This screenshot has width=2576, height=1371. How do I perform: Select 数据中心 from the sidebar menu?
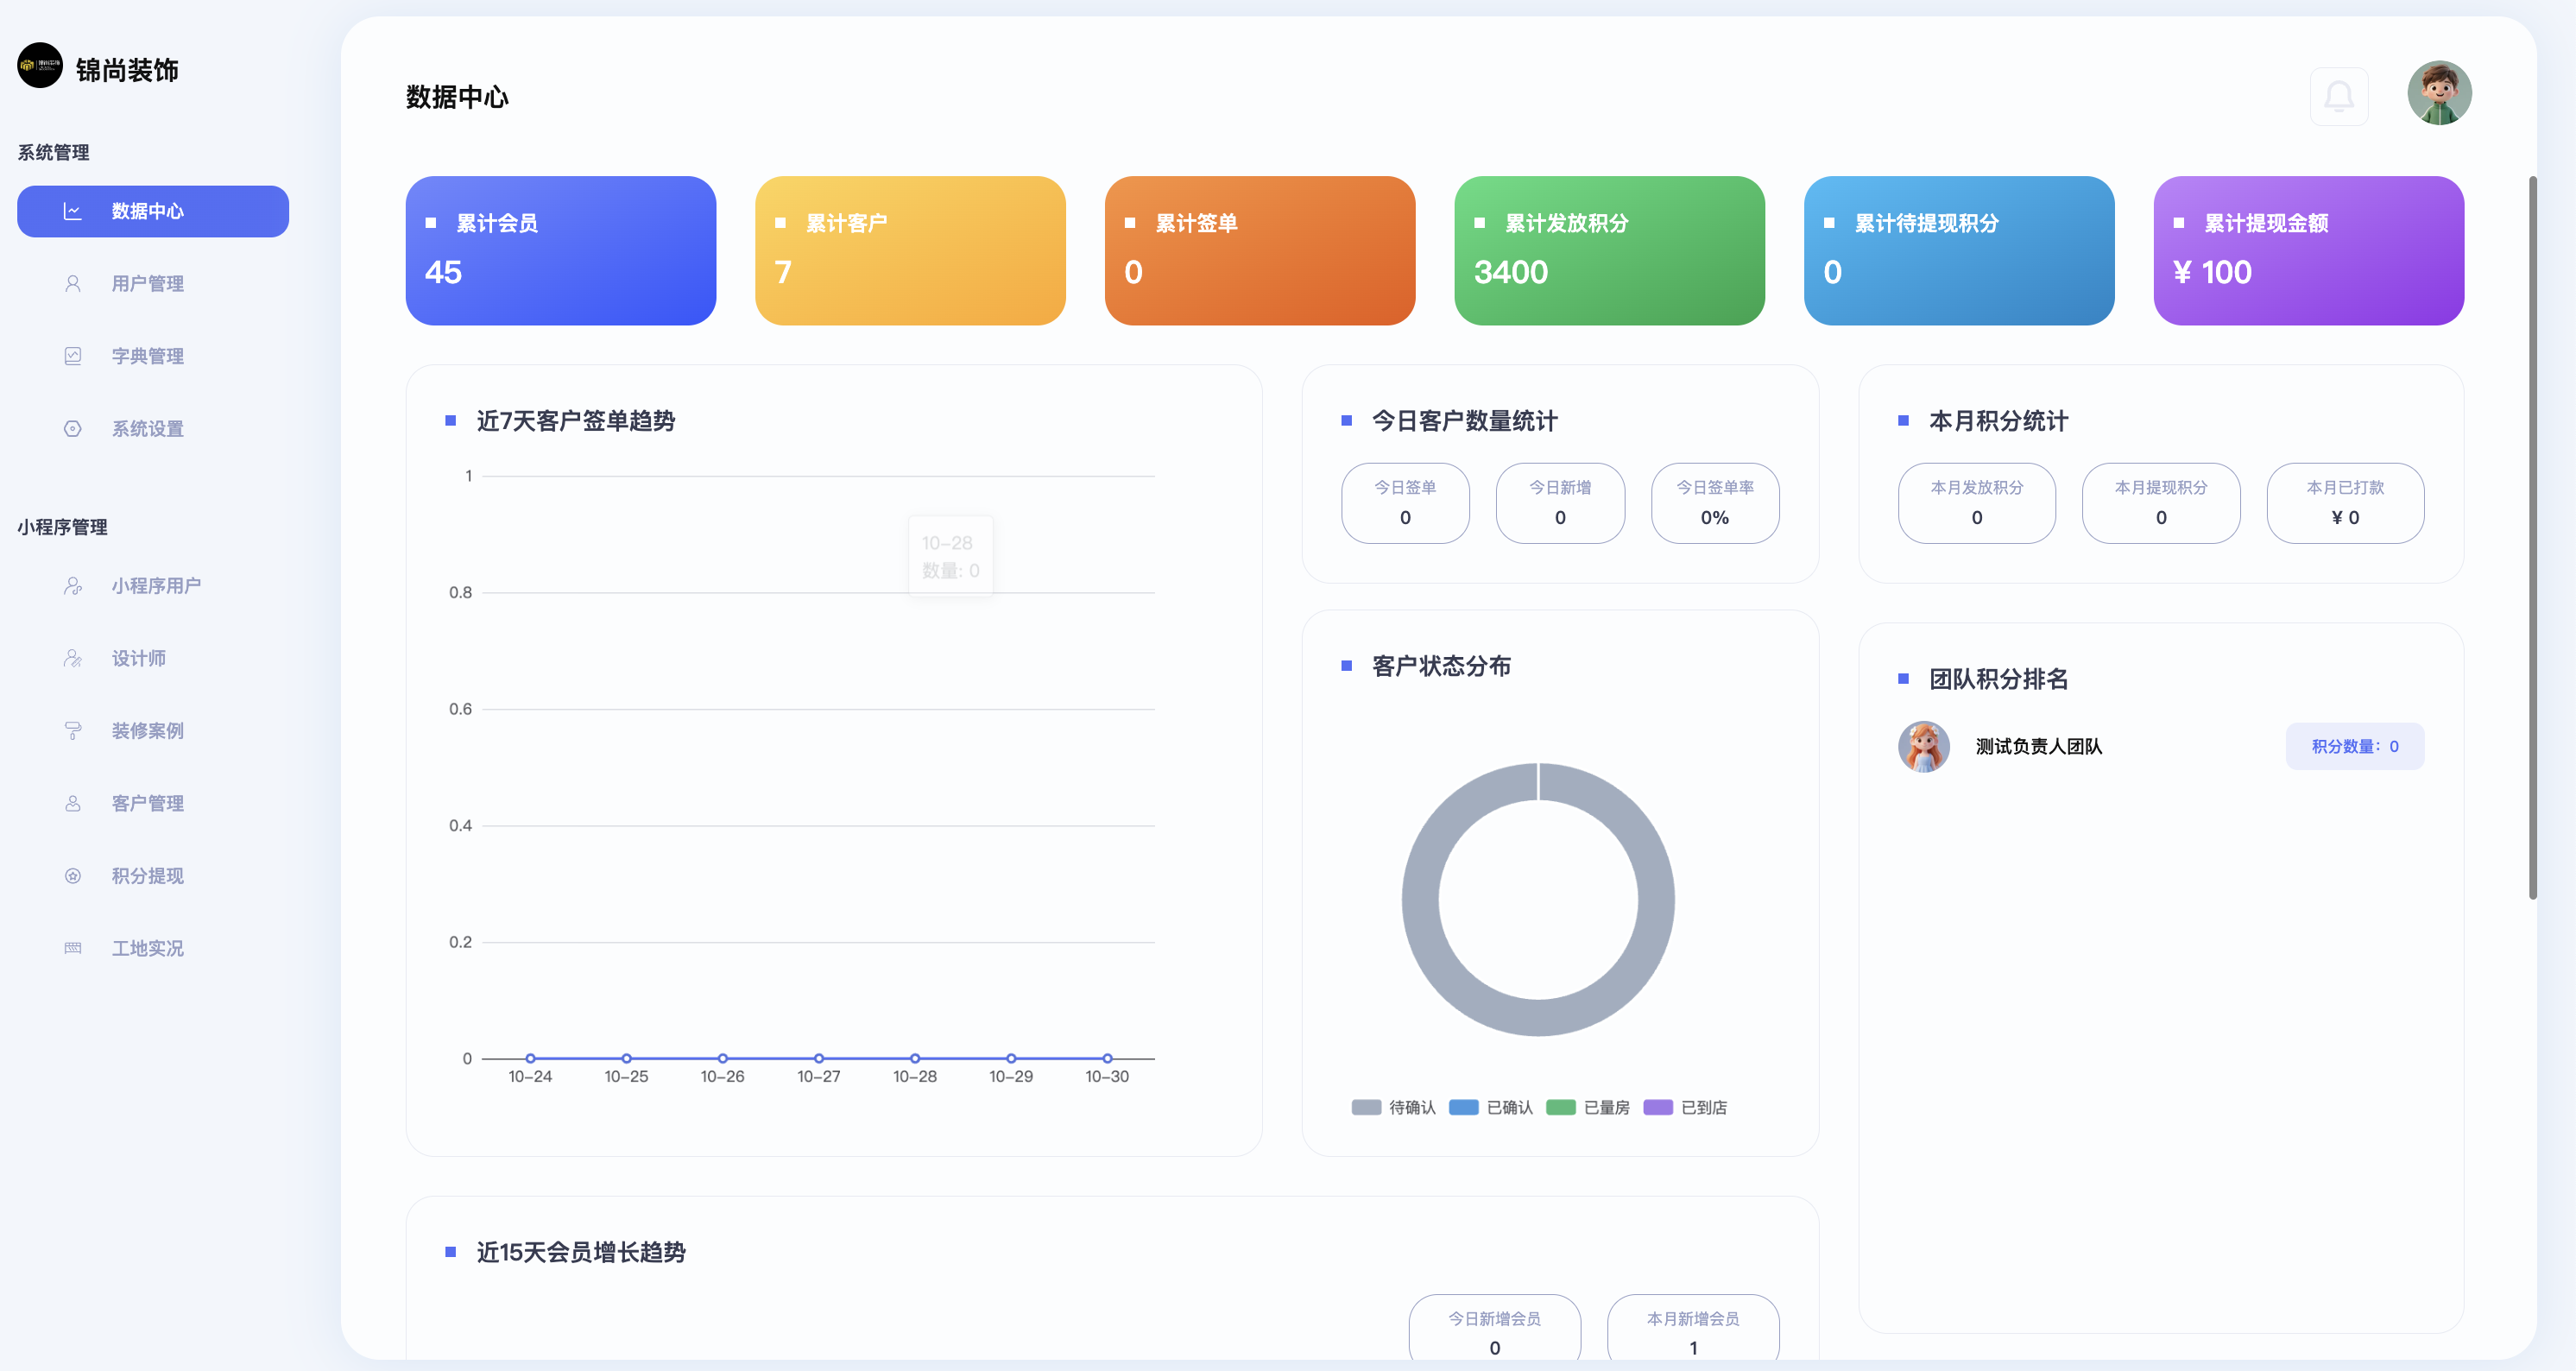(152, 211)
